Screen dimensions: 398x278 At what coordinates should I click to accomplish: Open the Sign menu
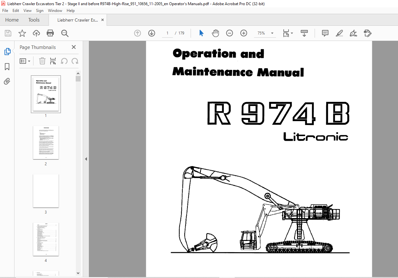coord(40,11)
